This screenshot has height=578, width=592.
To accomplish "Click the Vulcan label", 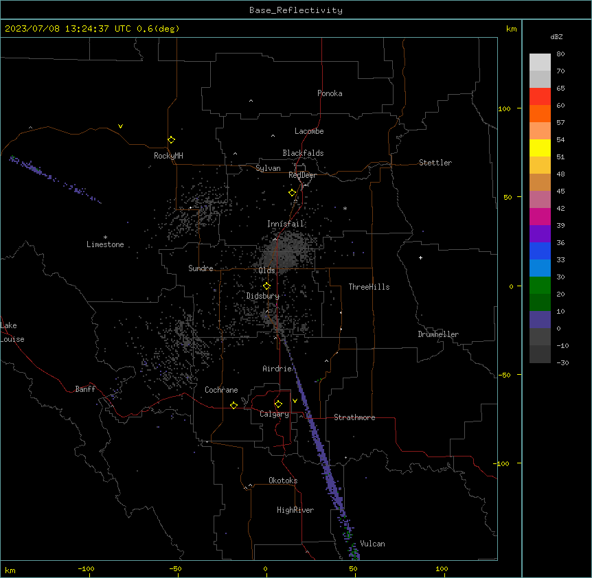I will [373, 544].
